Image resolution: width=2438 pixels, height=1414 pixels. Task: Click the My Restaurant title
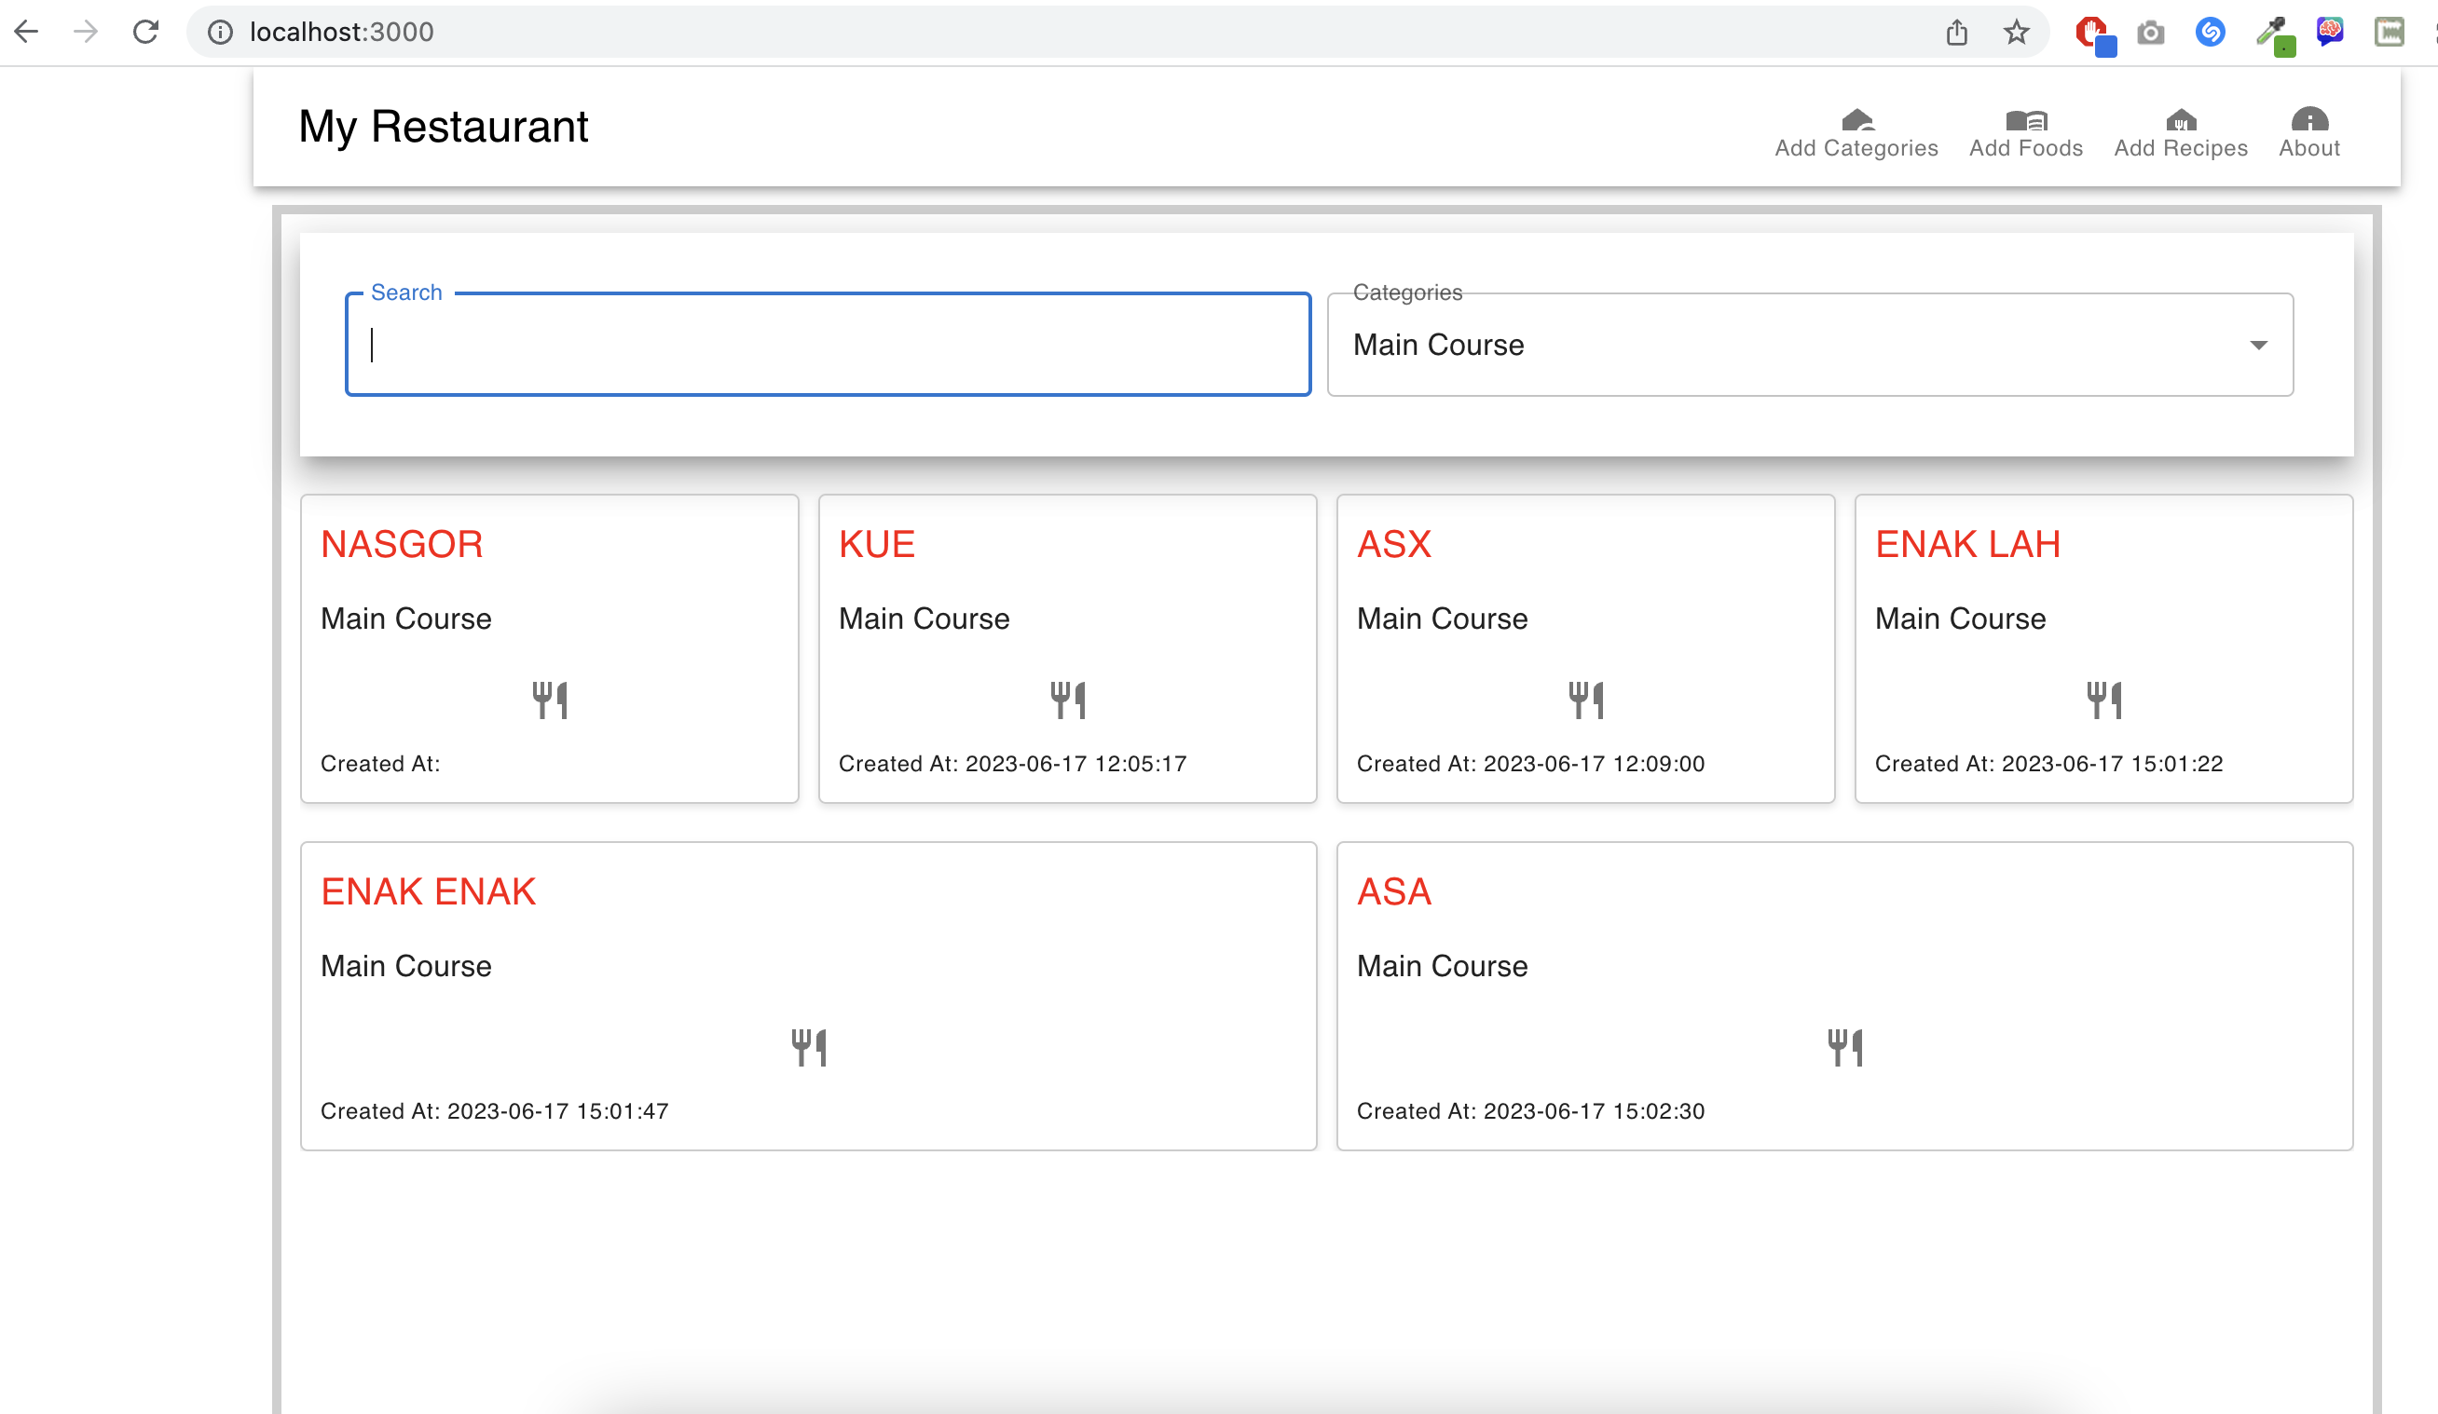443,127
